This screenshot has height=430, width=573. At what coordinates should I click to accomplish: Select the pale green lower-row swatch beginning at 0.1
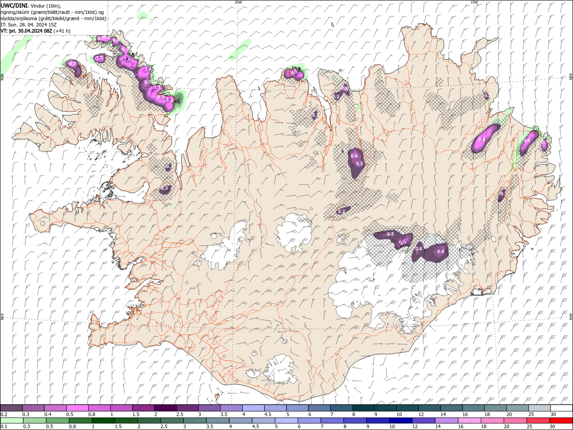point(12,420)
